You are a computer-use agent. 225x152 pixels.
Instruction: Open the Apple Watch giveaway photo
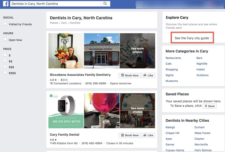[x=66, y=111]
